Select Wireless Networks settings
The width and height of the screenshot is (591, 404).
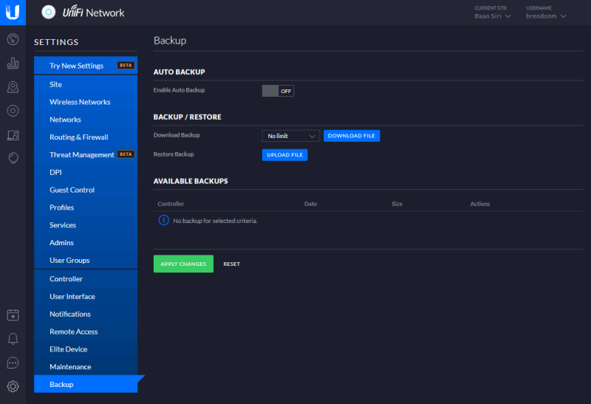pos(86,102)
